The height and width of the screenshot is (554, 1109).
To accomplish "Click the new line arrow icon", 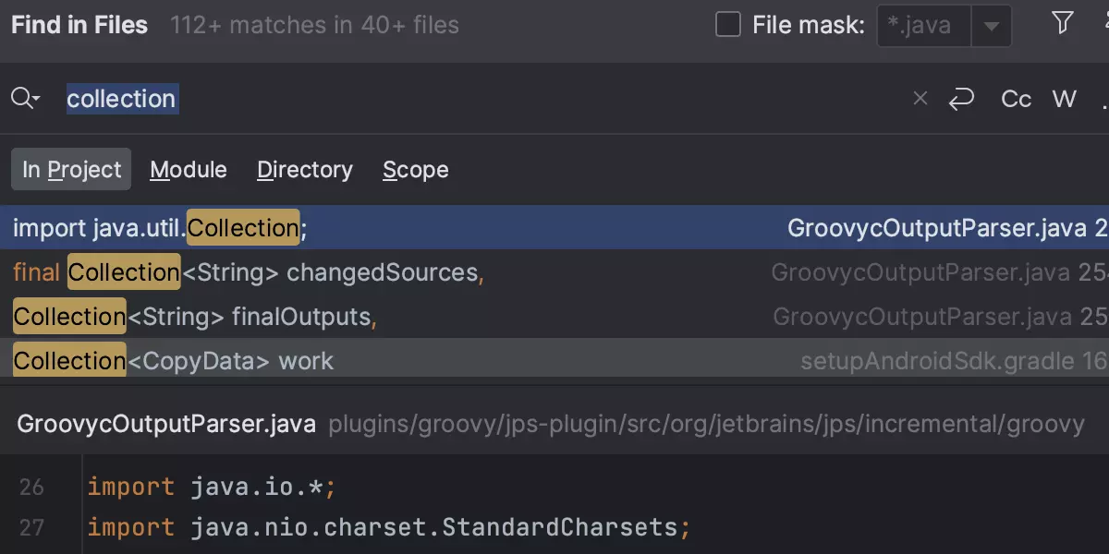I will click(x=961, y=99).
